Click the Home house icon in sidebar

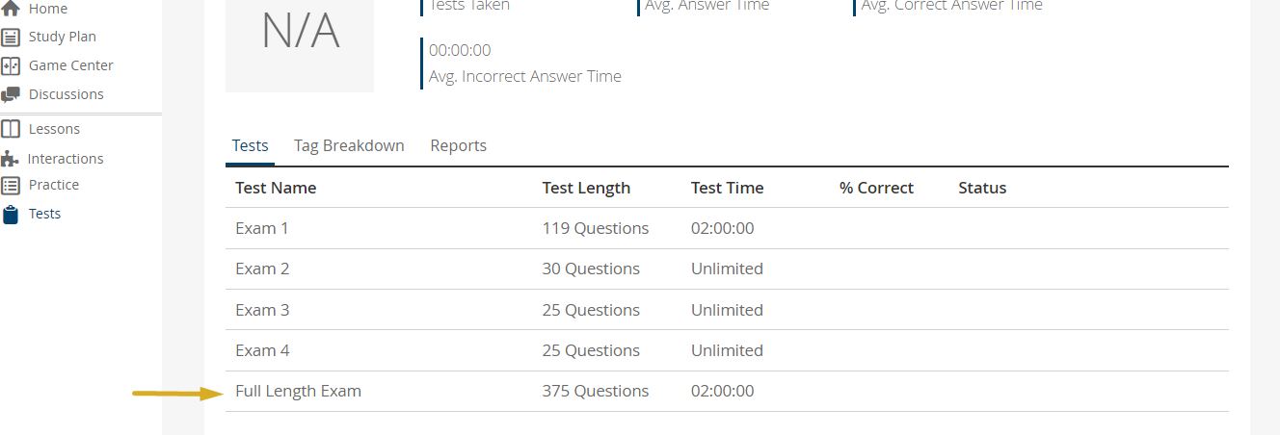pyautogui.click(x=11, y=9)
